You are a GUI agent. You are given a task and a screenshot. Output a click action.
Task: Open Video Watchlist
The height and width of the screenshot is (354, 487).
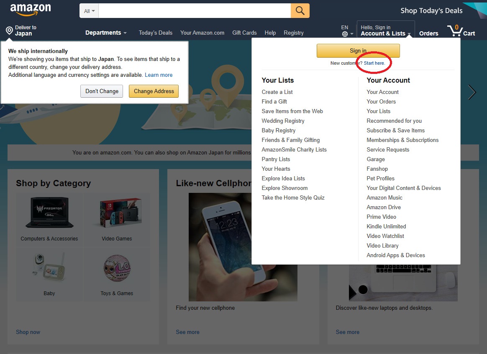point(385,236)
